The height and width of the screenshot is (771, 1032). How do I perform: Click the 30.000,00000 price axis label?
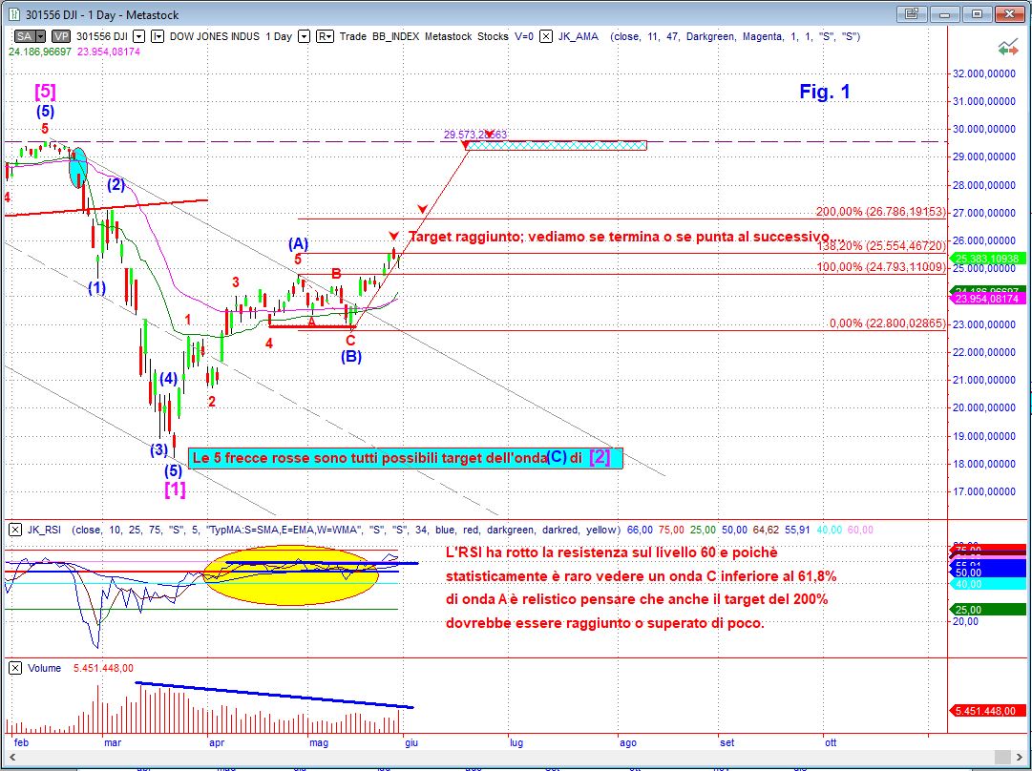[x=984, y=129]
